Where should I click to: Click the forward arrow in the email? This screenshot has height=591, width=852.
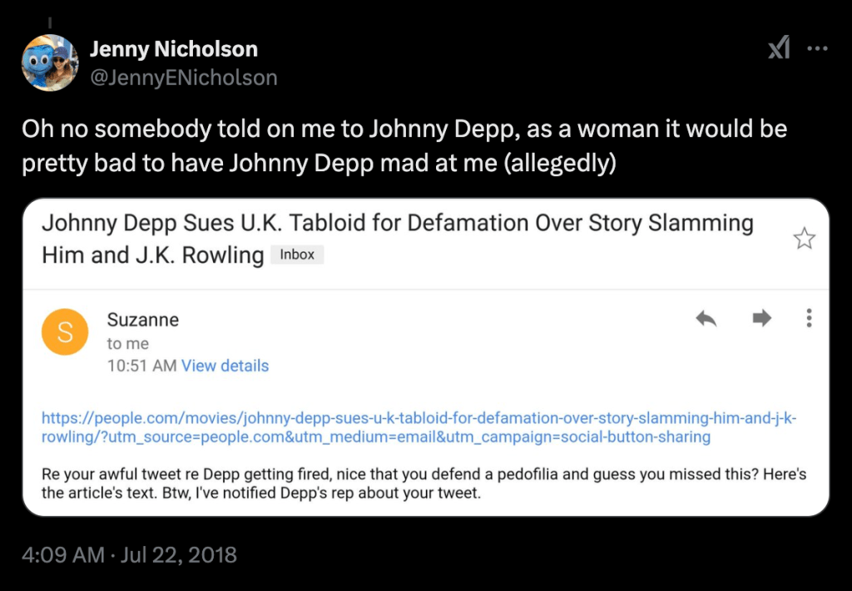pyautogui.click(x=761, y=318)
